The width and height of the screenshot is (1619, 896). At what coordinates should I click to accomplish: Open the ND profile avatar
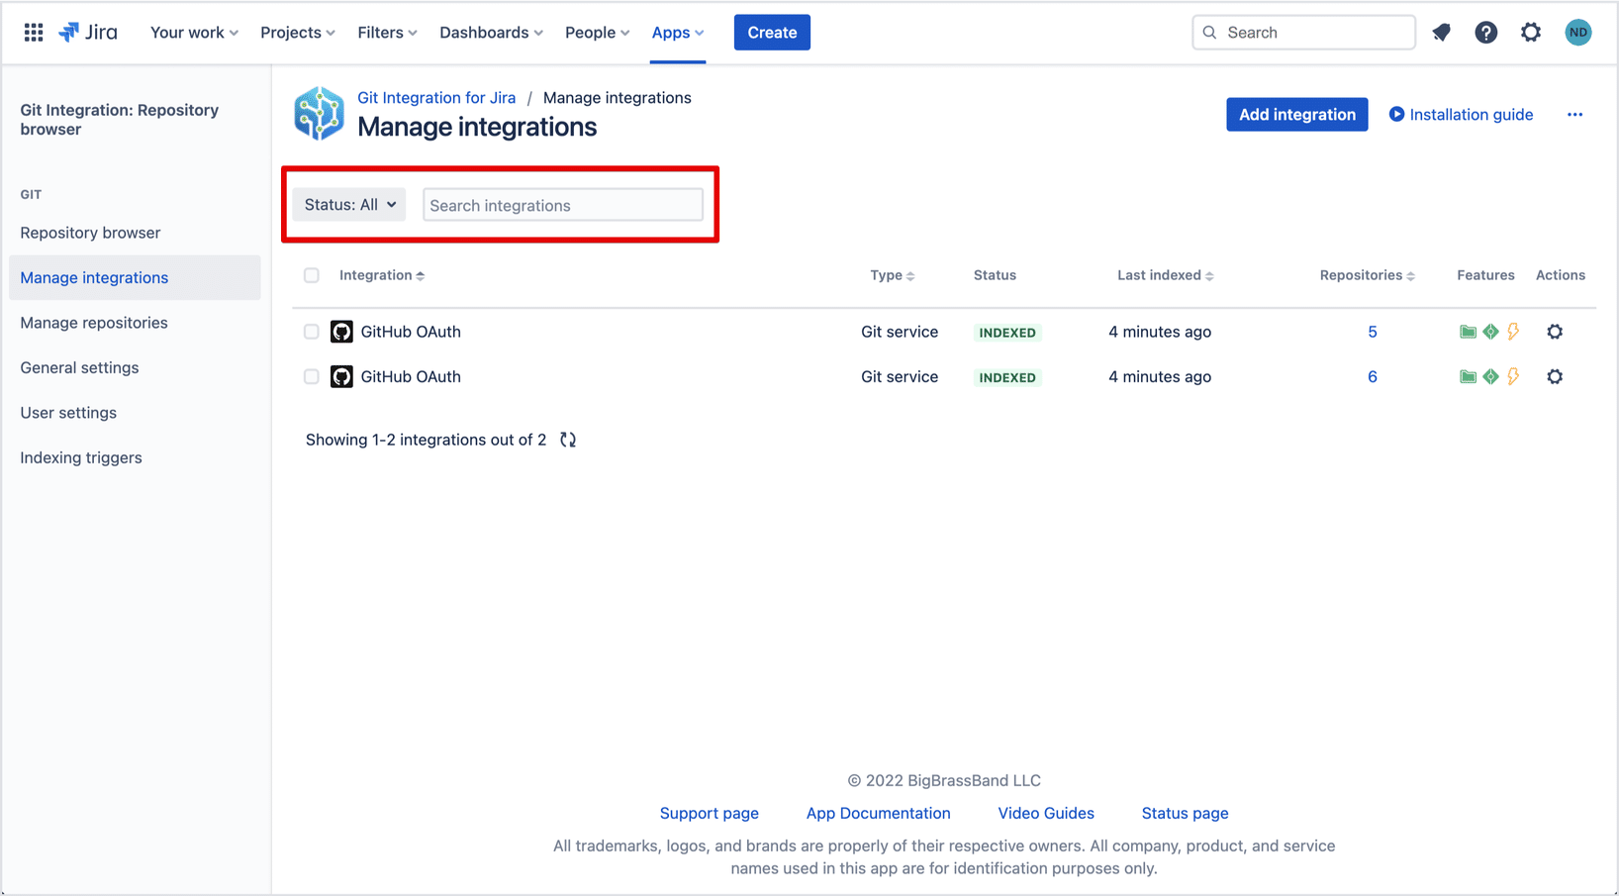click(1578, 33)
